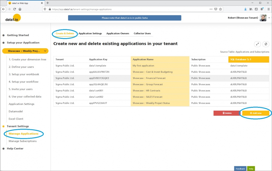Image resolution: width=272 pixels, height=171 pixels.
Task: Expand the user account dropdown arrow
Action: (x=269, y=18)
